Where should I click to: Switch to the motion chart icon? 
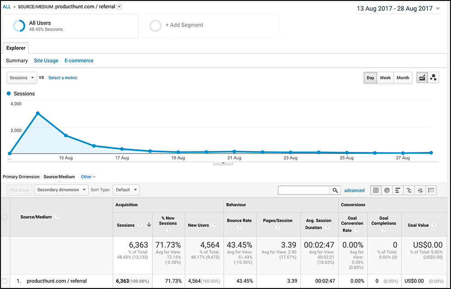click(433, 78)
